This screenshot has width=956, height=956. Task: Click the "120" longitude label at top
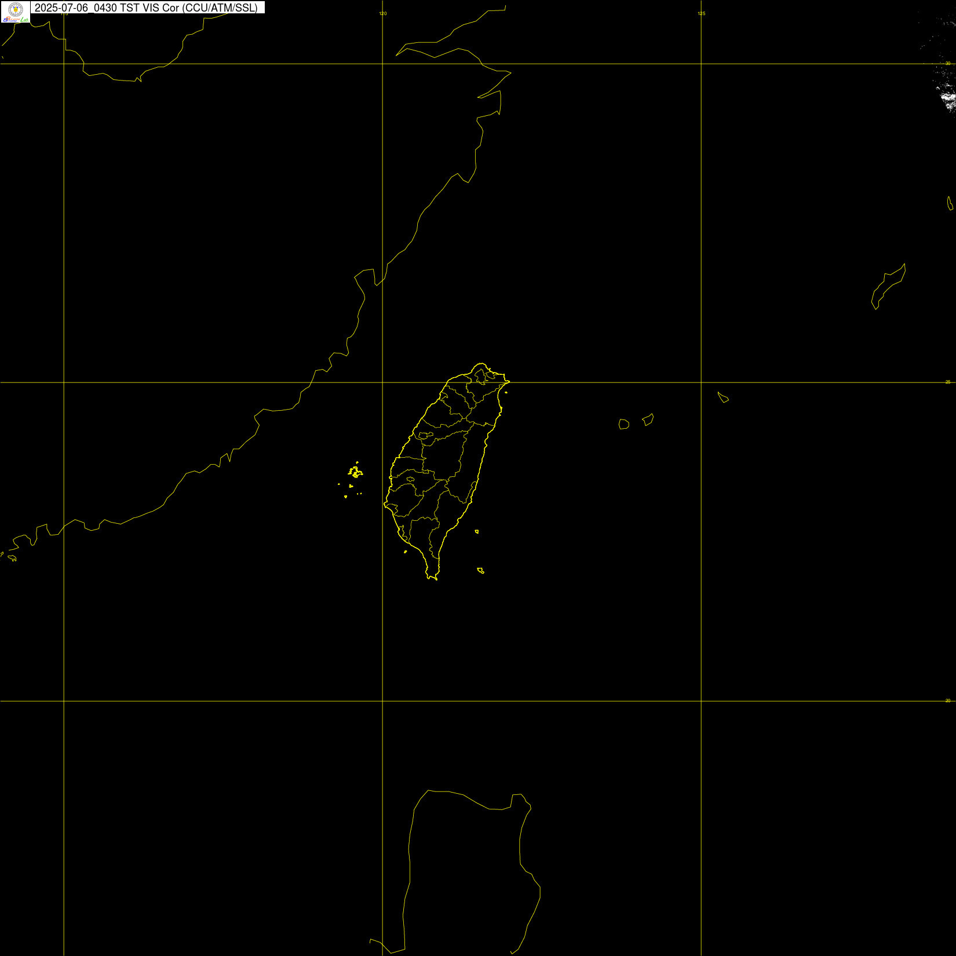(383, 13)
